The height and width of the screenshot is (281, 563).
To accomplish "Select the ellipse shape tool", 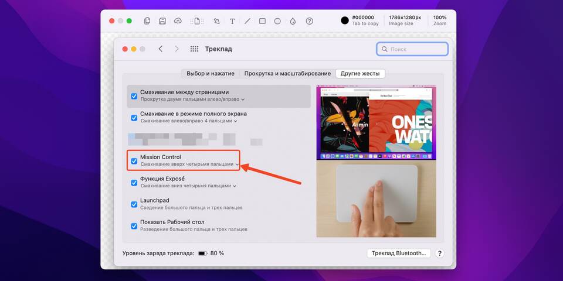I will pos(277,21).
